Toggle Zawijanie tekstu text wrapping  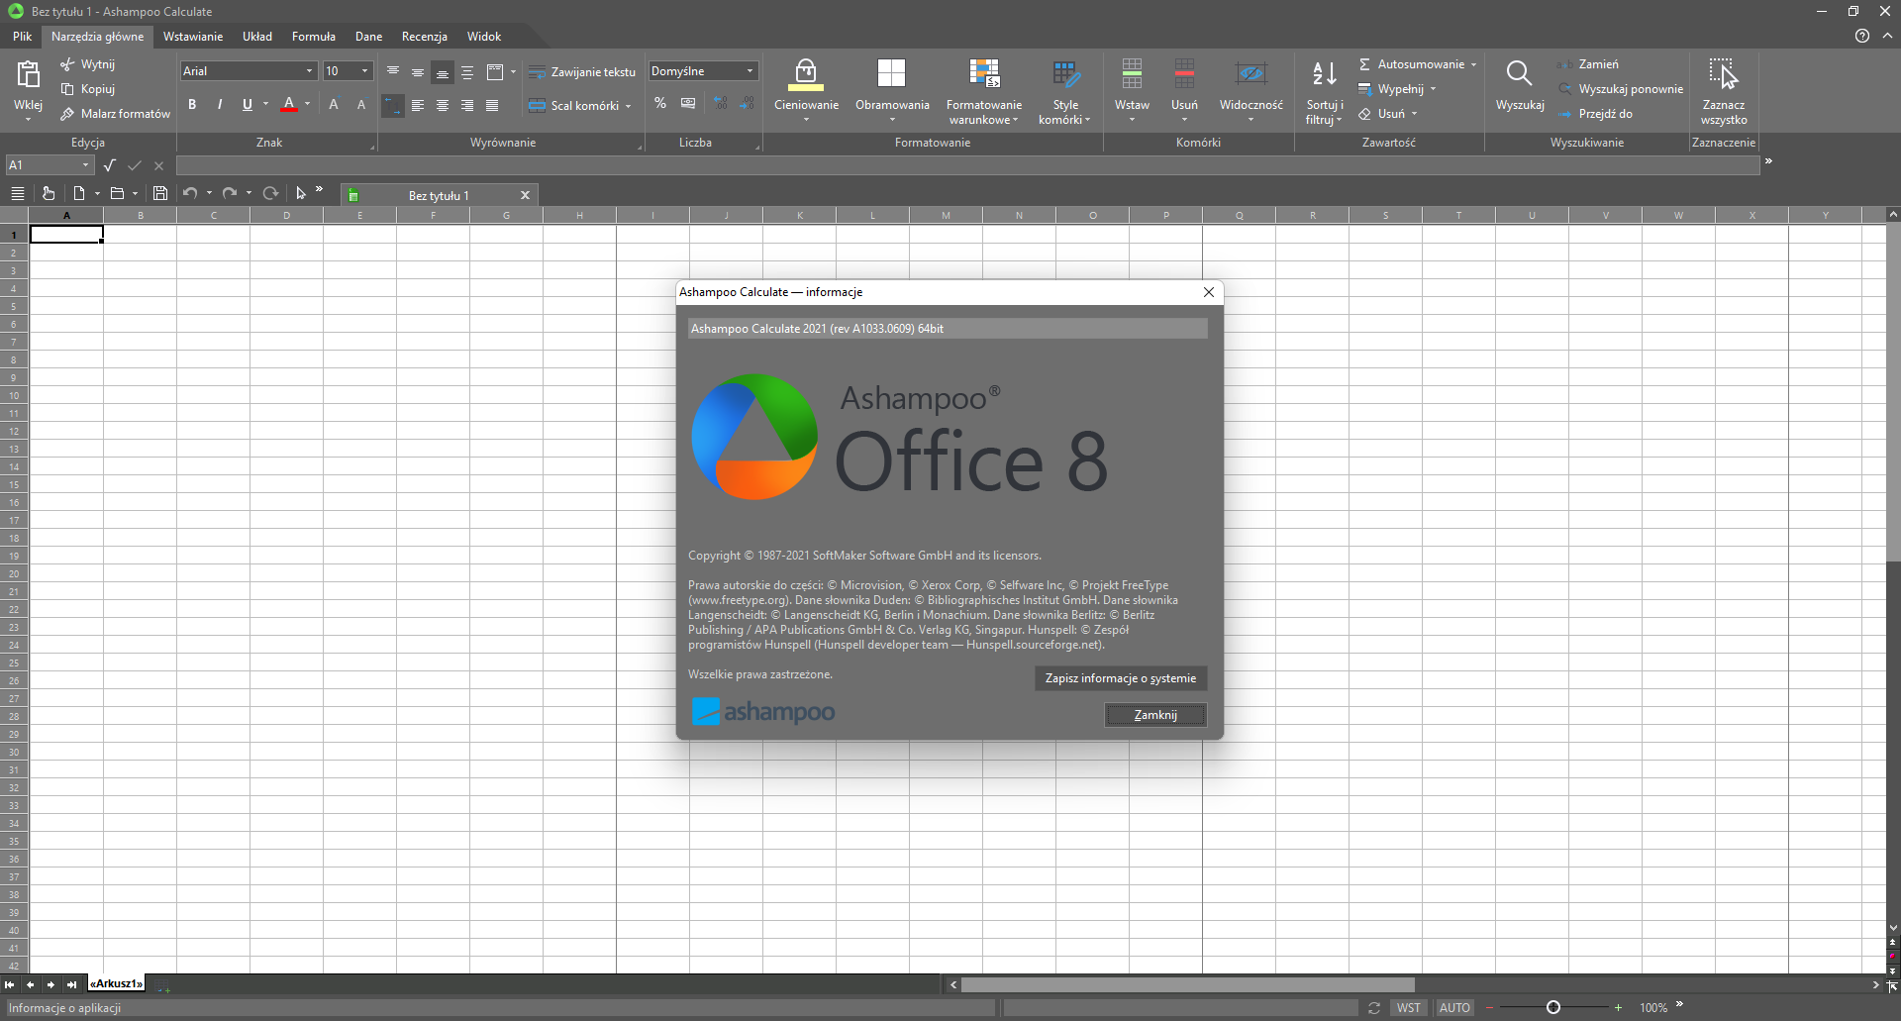pyautogui.click(x=582, y=72)
